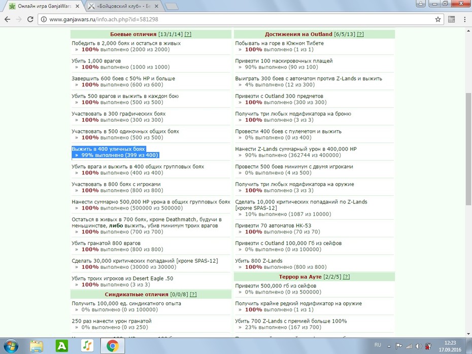Image resolution: width=472 pixels, height=354 pixels.
Task: Click 'Убить 800 Z-Lands' achievement
Action: (258, 261)
